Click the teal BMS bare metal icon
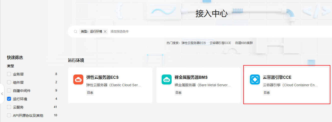Image resolution: width=332 pixels, height=122 pixels. pos(167,79)
